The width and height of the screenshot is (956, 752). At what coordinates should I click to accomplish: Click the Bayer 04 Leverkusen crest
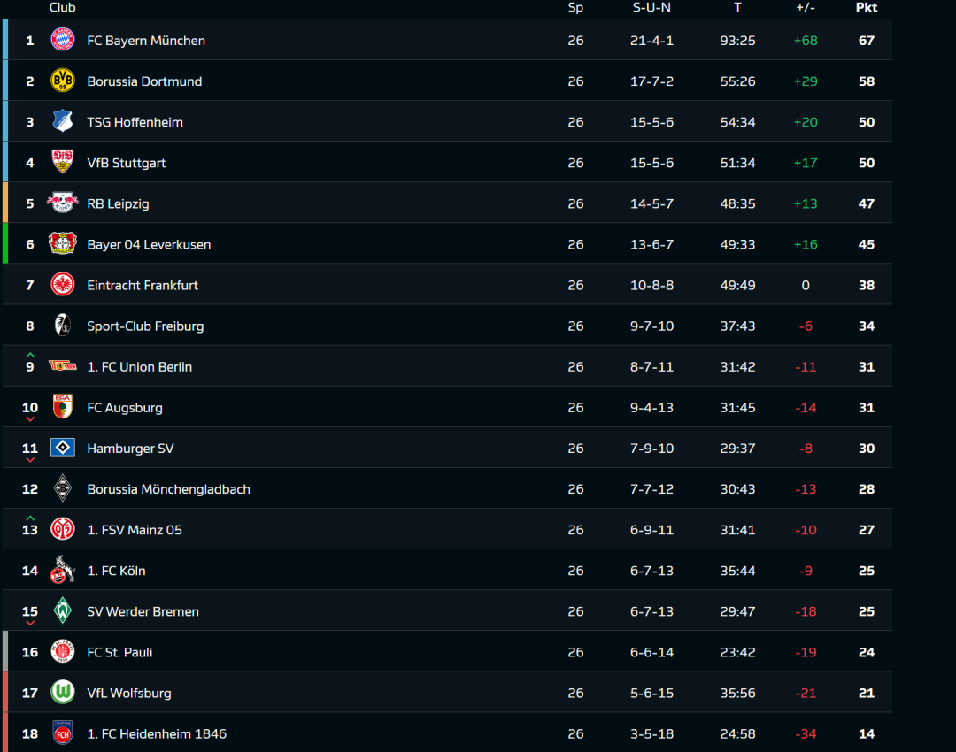(x=63, y=243)
